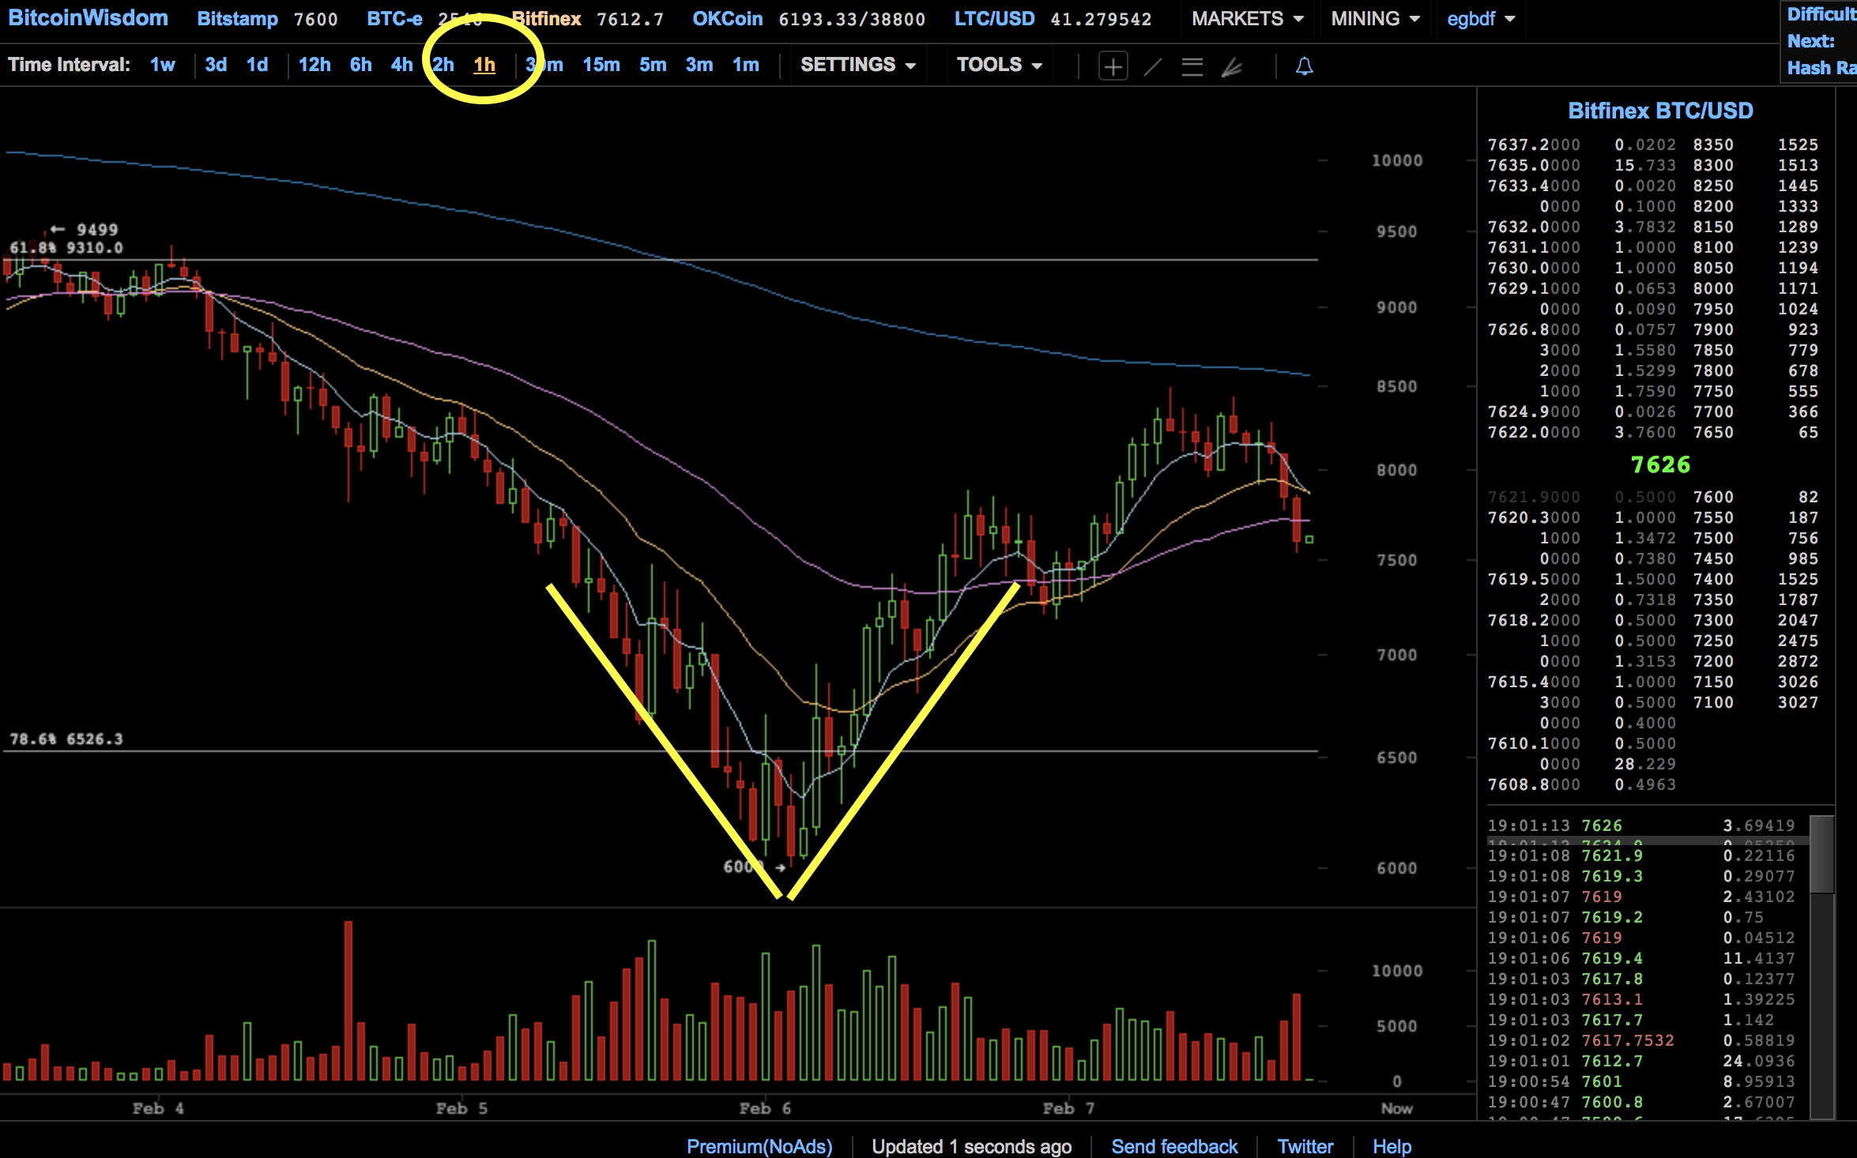Set time interval to 12h
1857x1158 pixels.
pos(315,65)
